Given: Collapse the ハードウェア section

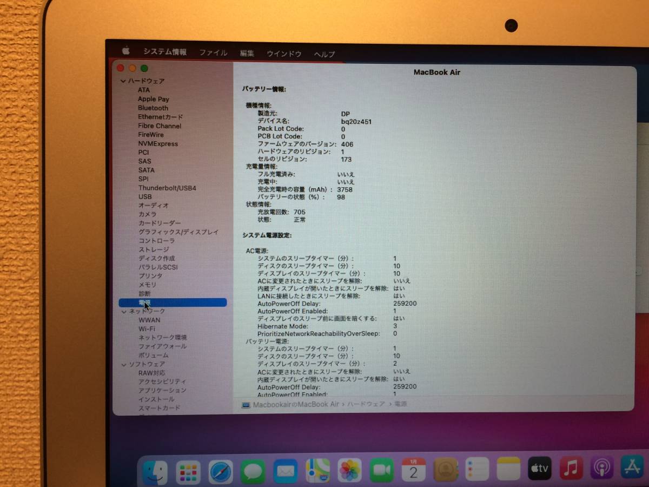Looking at the screenshot, I should 123,81.
